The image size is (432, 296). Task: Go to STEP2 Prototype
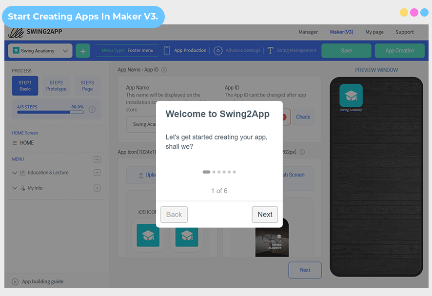(56, 86)
